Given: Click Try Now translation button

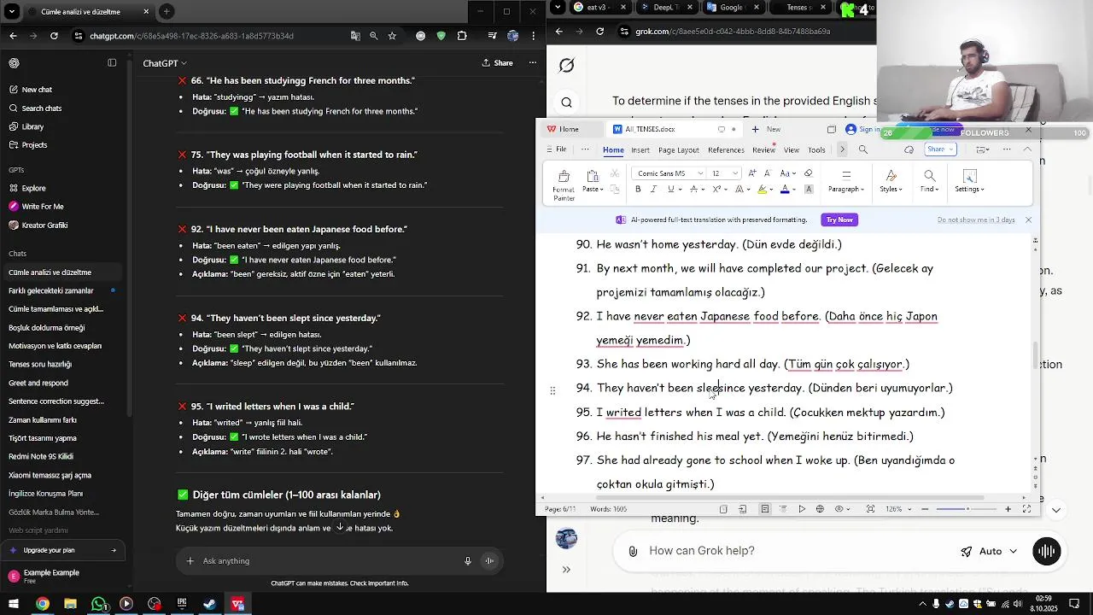Looking at the screenshot, I should pyautogui.click(x=839, y=220).
